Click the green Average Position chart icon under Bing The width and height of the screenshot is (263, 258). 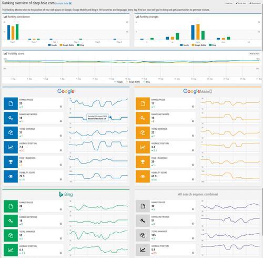click(11, 250)
